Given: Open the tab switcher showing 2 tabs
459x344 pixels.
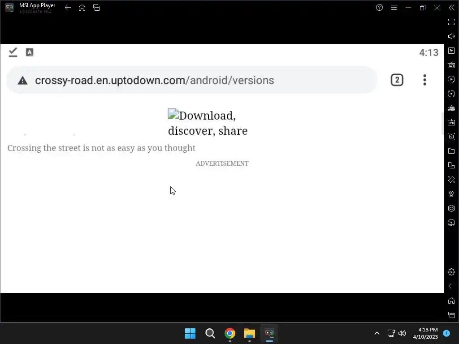Looking at the screenshot, I should tap(397, 80).
